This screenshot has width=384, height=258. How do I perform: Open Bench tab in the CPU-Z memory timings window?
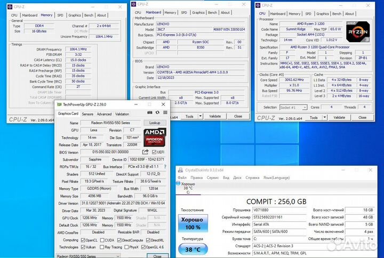pos(89,15)
